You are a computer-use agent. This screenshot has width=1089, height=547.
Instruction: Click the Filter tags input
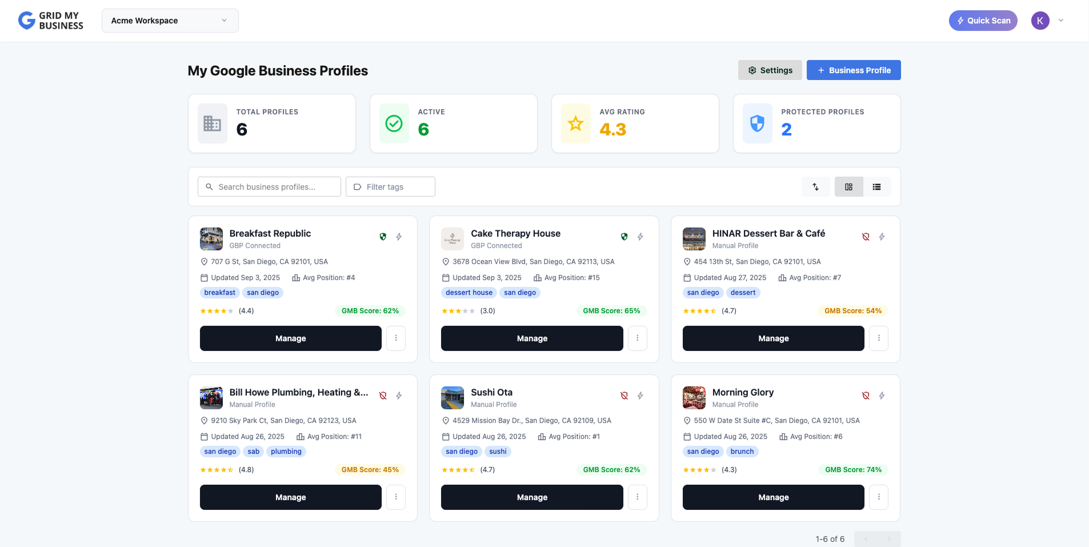(390, 187)
